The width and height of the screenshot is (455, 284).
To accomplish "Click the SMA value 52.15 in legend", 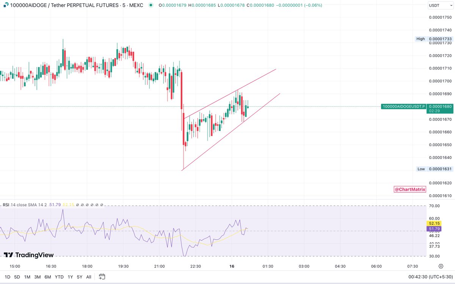I will (68, 204).
